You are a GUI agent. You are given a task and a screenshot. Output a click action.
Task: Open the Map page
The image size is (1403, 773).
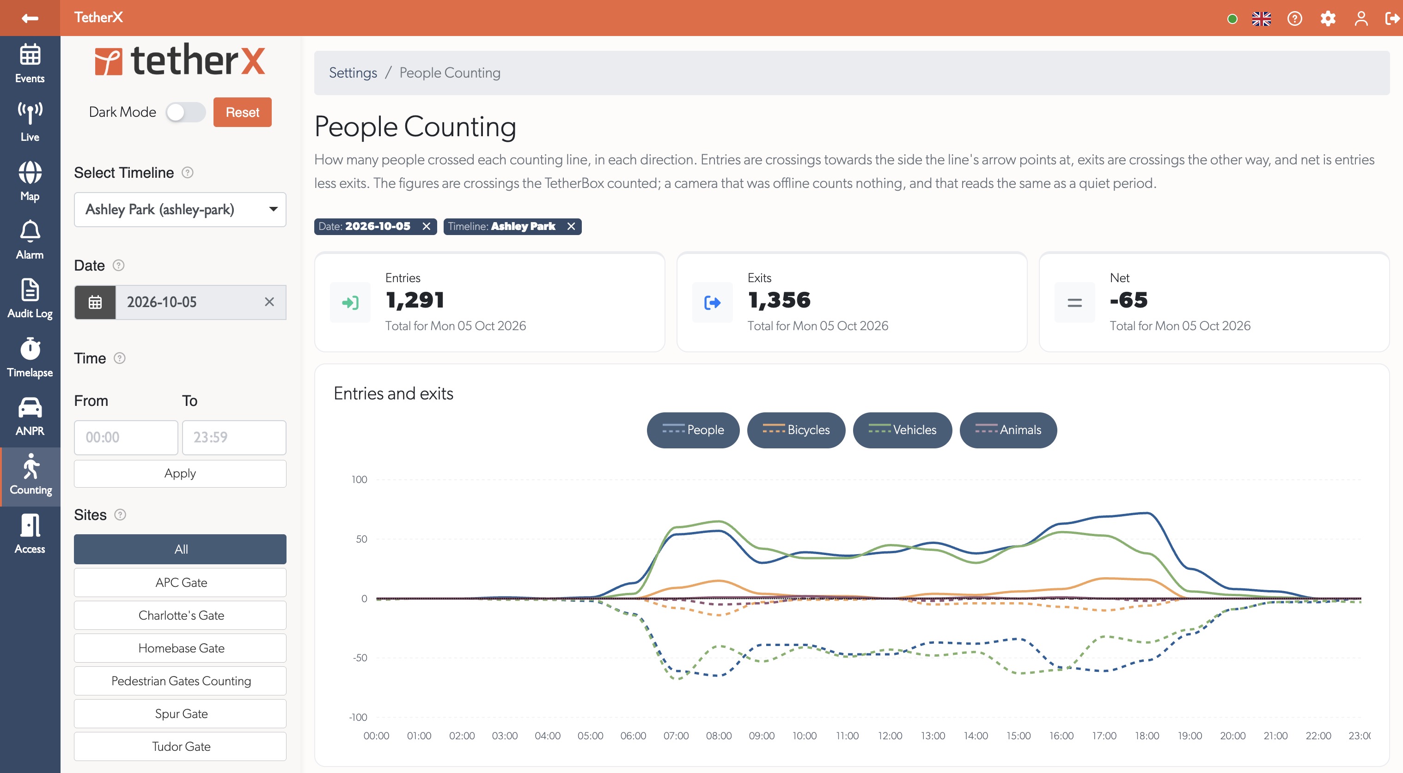30,181
